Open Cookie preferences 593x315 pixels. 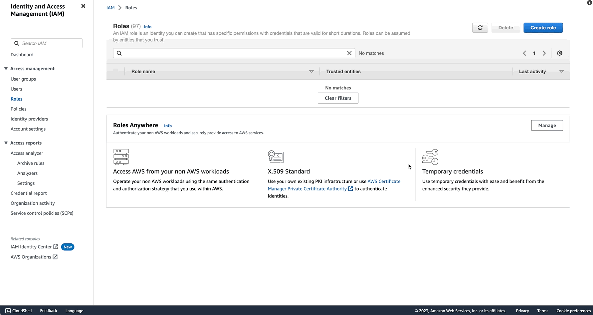coord(574,311)
